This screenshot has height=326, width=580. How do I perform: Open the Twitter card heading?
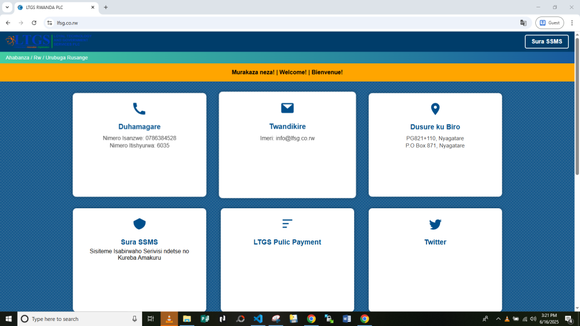[435, 242]
